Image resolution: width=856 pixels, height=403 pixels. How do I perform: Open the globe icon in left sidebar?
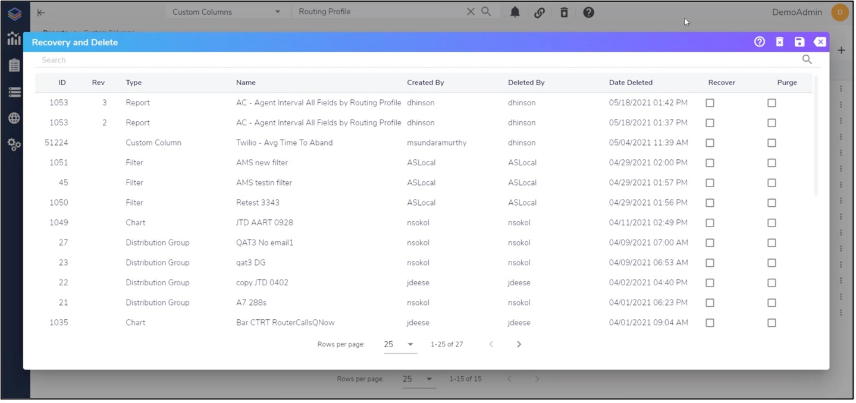pyautogui.click(x=14, y=118)
